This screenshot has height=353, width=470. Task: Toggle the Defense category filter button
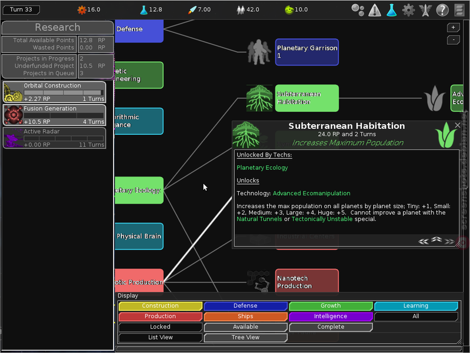click(245, 306)
